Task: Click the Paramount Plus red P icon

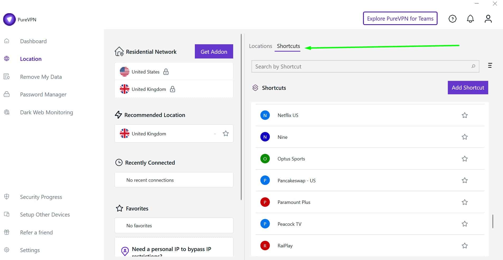Action: coord(265,202)
